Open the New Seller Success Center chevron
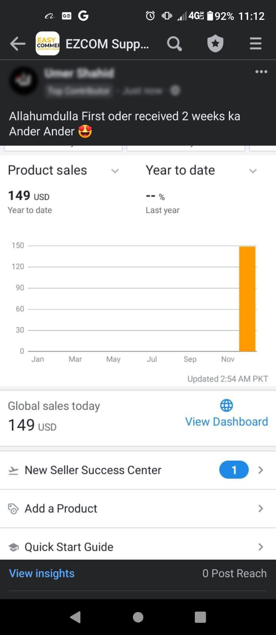 (261, 470)
